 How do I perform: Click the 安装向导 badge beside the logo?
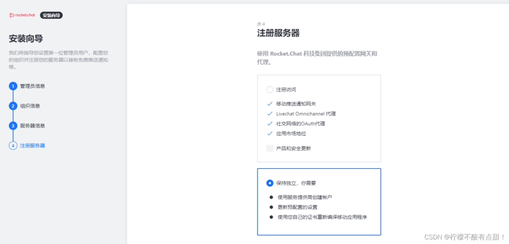pyautogui.click(x=51, y=15)
